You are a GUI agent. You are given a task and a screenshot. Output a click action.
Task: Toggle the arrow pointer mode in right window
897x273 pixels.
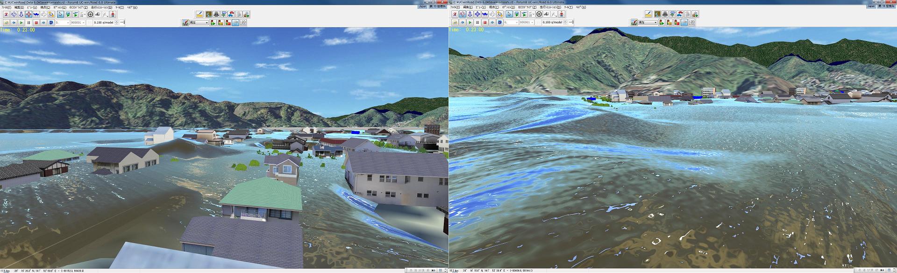point(509,14)
